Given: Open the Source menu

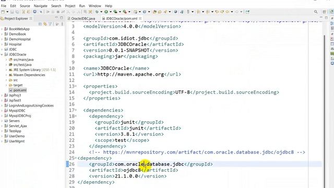Looking at the screenshot, I should coord(25,6).
